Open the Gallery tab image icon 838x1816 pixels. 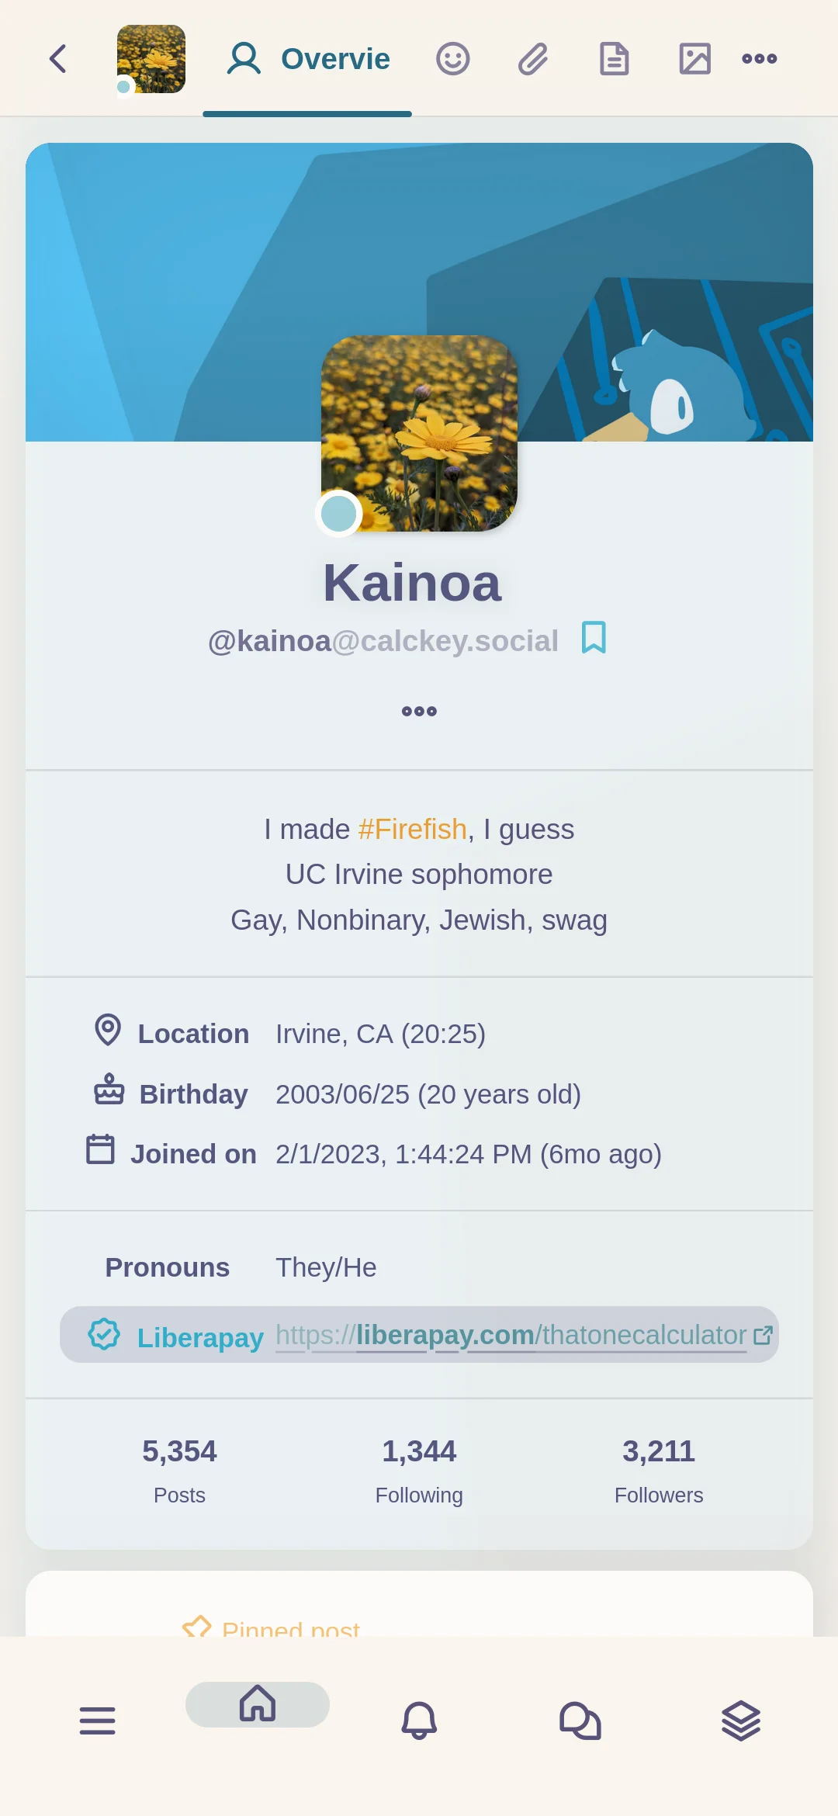pyautogui.click(x=694, y=58)
